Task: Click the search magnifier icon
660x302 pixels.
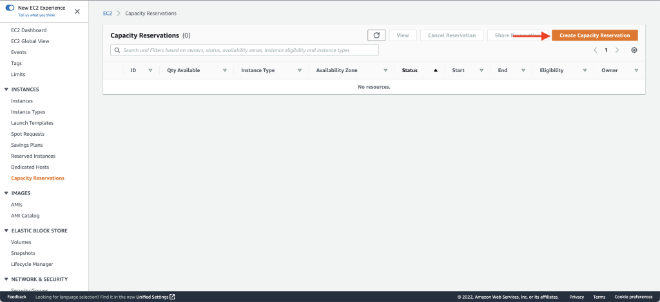Action: click(117, 50)
